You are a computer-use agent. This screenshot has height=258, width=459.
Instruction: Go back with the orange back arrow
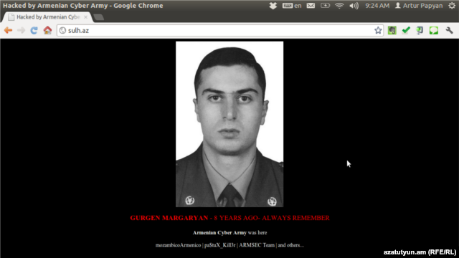[8, 30]
